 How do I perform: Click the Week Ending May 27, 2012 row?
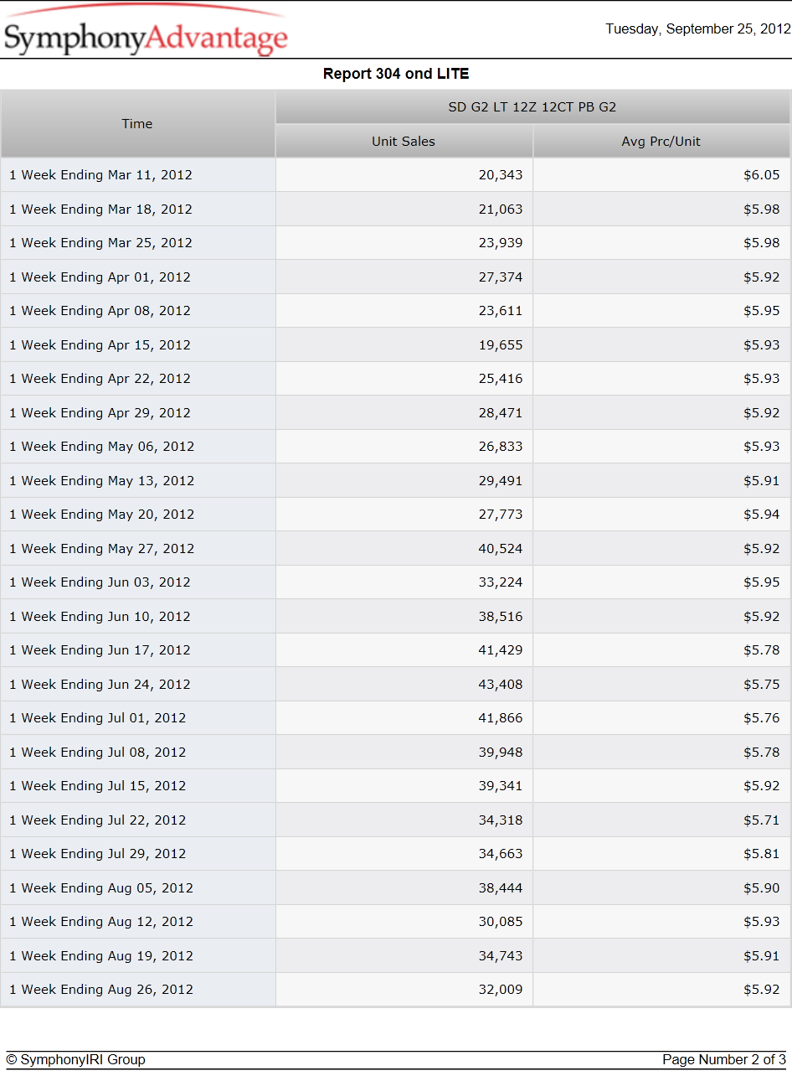(x=395, y=549)
